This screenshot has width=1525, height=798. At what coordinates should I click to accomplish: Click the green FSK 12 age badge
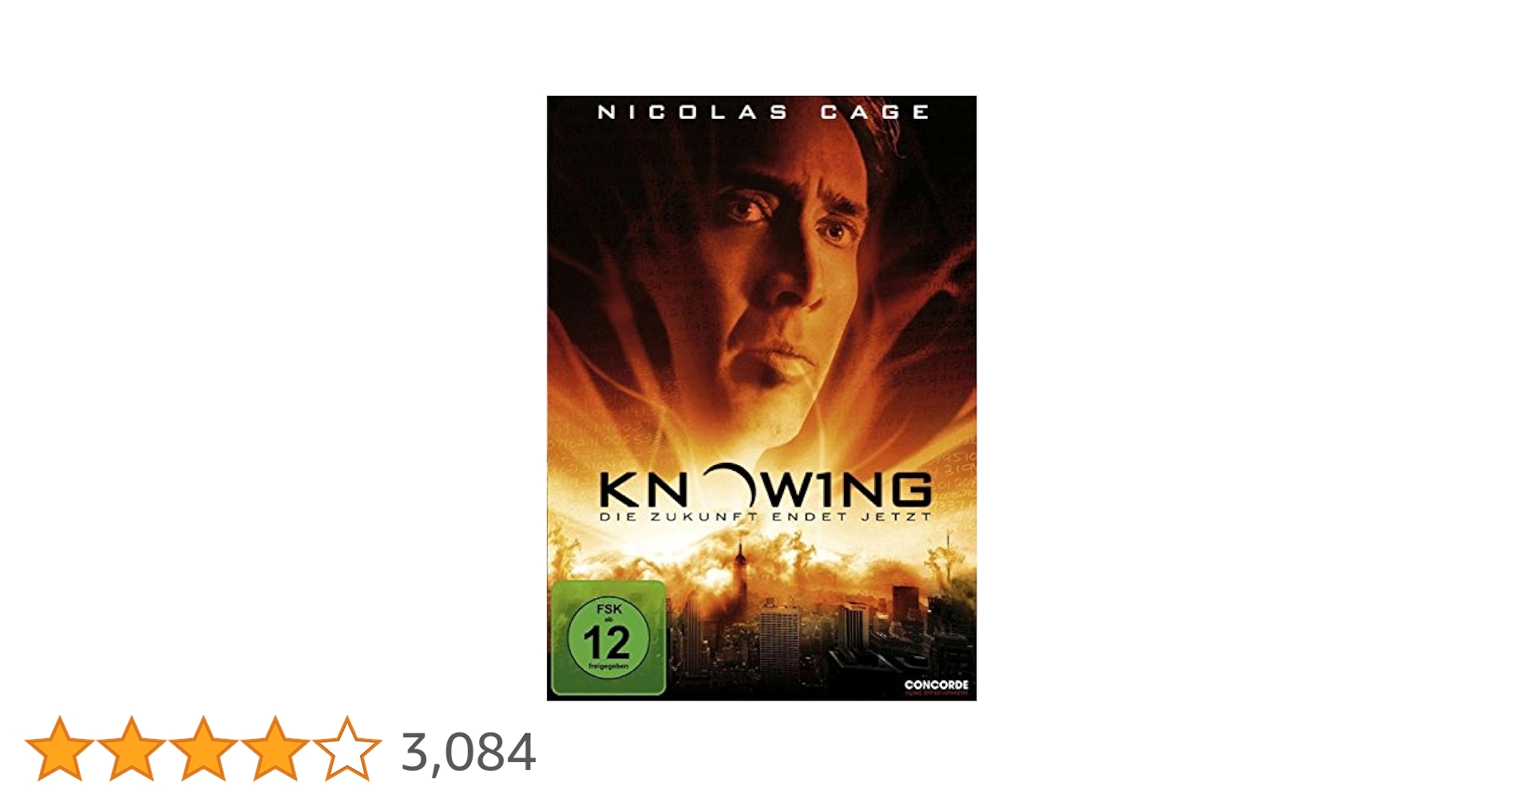pos(608,638)
